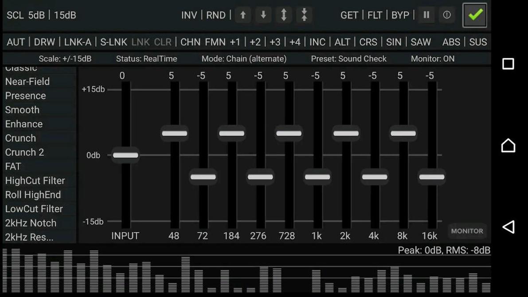Contract band values using the inward arrows icon
The image size is (528, 297).
[x=305, y=15]
